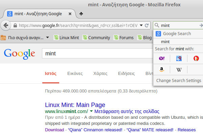
Task: Open the Download sitelink
Action: point(54,130)
